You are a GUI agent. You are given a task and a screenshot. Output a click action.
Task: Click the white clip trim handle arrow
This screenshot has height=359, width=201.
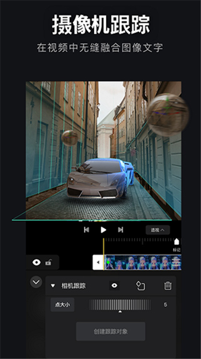(98, 262)
